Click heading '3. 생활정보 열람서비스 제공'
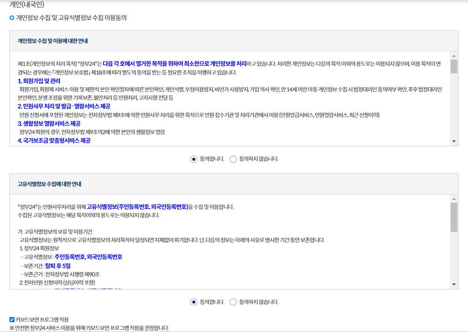 pyautogui.click(x=49, y=123)
